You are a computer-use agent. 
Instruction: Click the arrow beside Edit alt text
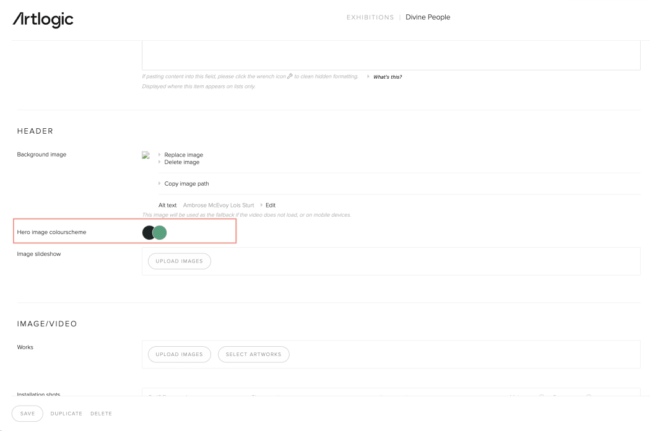262,205
